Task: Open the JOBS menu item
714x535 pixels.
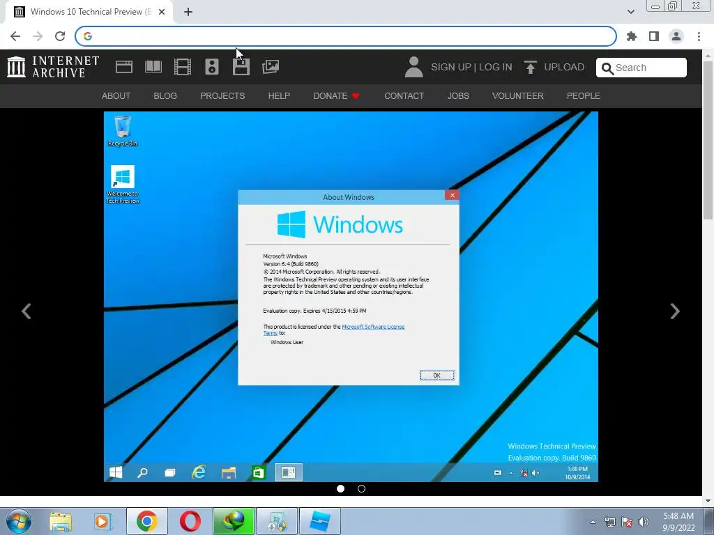Action: tap(458, 96)
